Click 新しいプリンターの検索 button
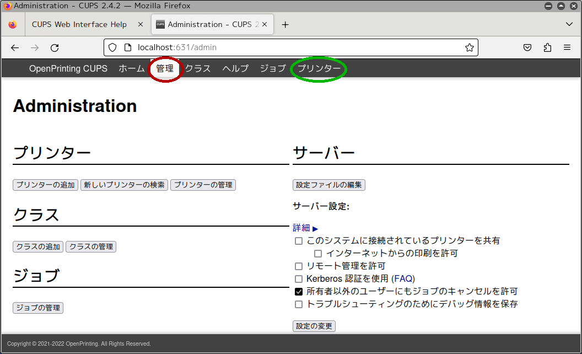 click(125, 185)
